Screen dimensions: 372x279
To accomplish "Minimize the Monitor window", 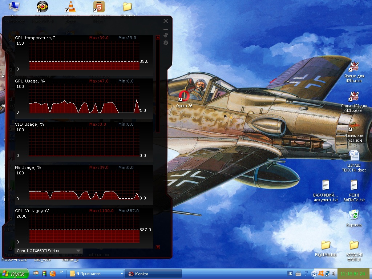I will [x=166, y=29].
